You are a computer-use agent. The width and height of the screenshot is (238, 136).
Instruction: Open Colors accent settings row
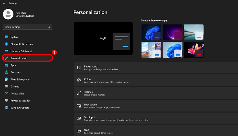(156, 80)
